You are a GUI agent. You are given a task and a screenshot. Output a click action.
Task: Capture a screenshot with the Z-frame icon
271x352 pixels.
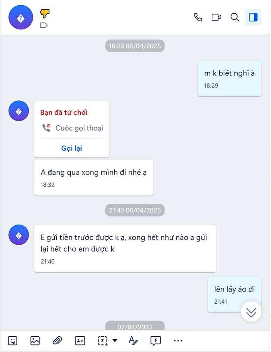[103, 341]
